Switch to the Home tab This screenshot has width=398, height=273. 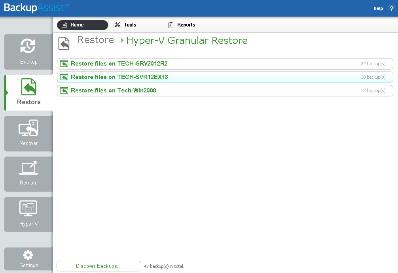(x=83, y=25)
